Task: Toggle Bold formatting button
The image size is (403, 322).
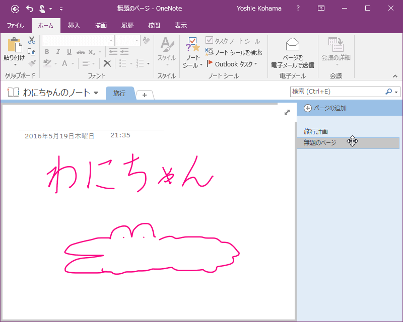Action: pyautogui.click(x=47, y=52)
